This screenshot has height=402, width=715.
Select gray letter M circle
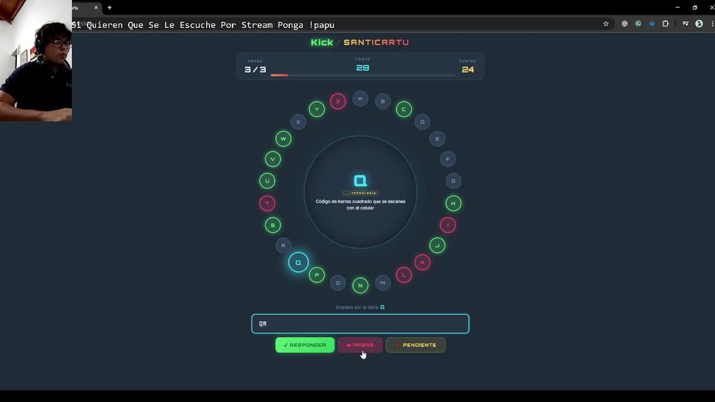tap(383, 283)
